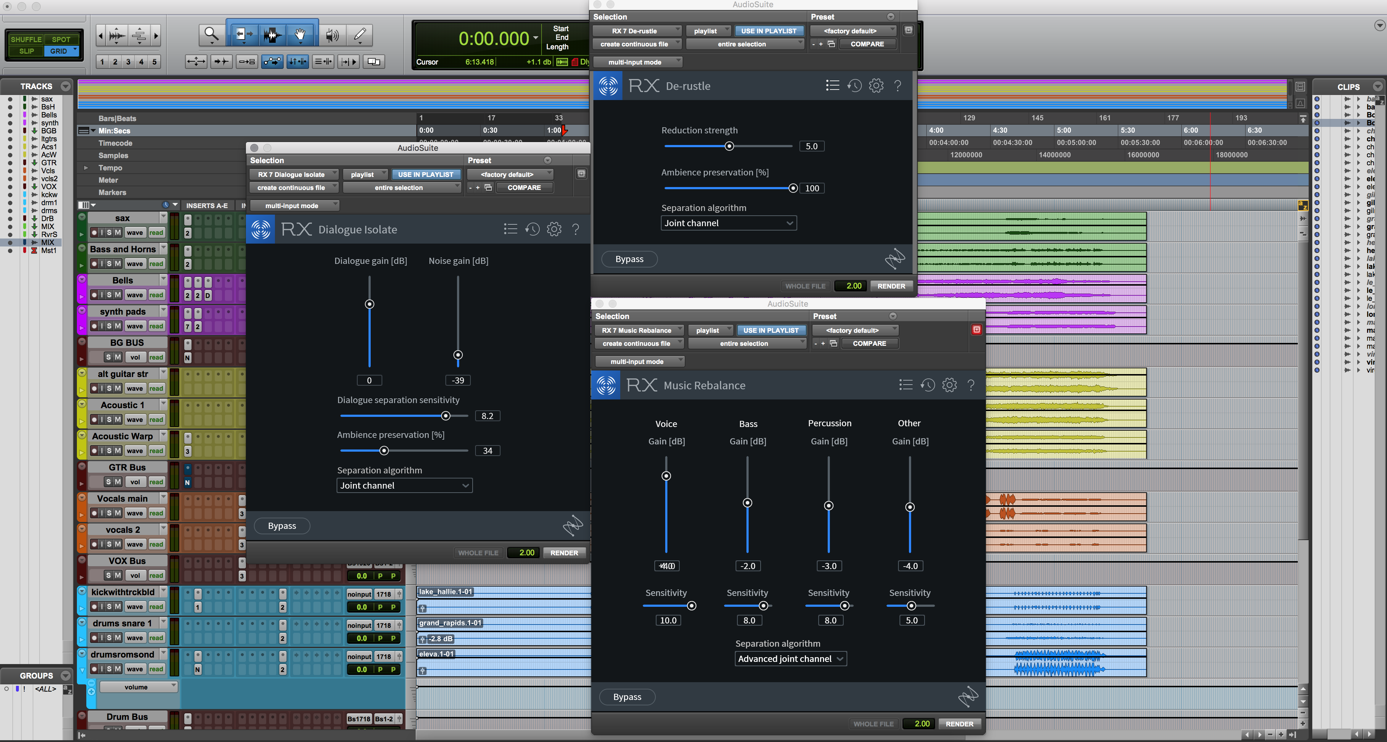The image size is (1387, 742).
Task: Open Music Rebalance help question mark
Action: coord(971,385)
